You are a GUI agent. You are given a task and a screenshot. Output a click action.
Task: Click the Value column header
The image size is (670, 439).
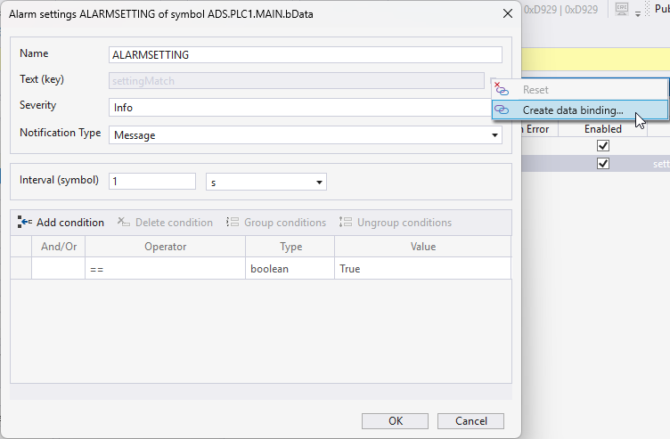pyautogui.click(x=422, y=247)
